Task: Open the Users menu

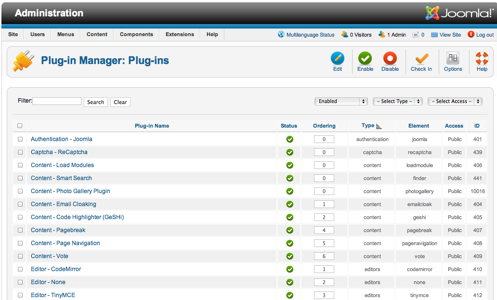Action: pyautogui.click(x=38, y=34)
